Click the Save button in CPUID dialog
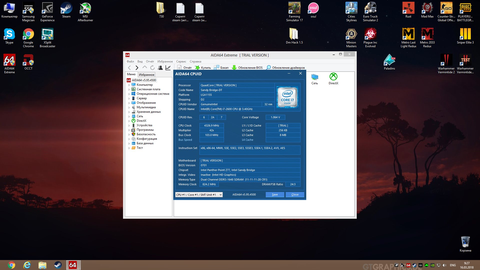 (x=275, y=195)
